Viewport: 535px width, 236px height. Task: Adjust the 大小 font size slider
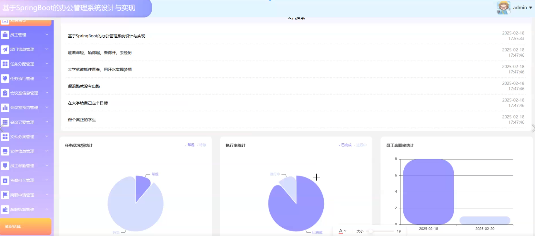pyautogui.click(x=371, y=231)
